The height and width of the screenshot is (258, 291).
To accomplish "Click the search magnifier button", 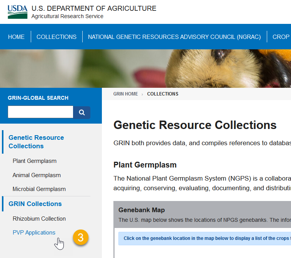I will pyautogui.click(x=82, y=112).
